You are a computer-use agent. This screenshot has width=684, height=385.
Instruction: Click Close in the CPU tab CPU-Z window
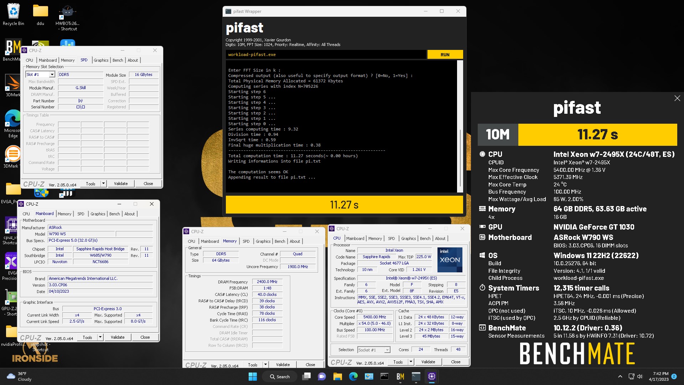click(x=456, y=361)
